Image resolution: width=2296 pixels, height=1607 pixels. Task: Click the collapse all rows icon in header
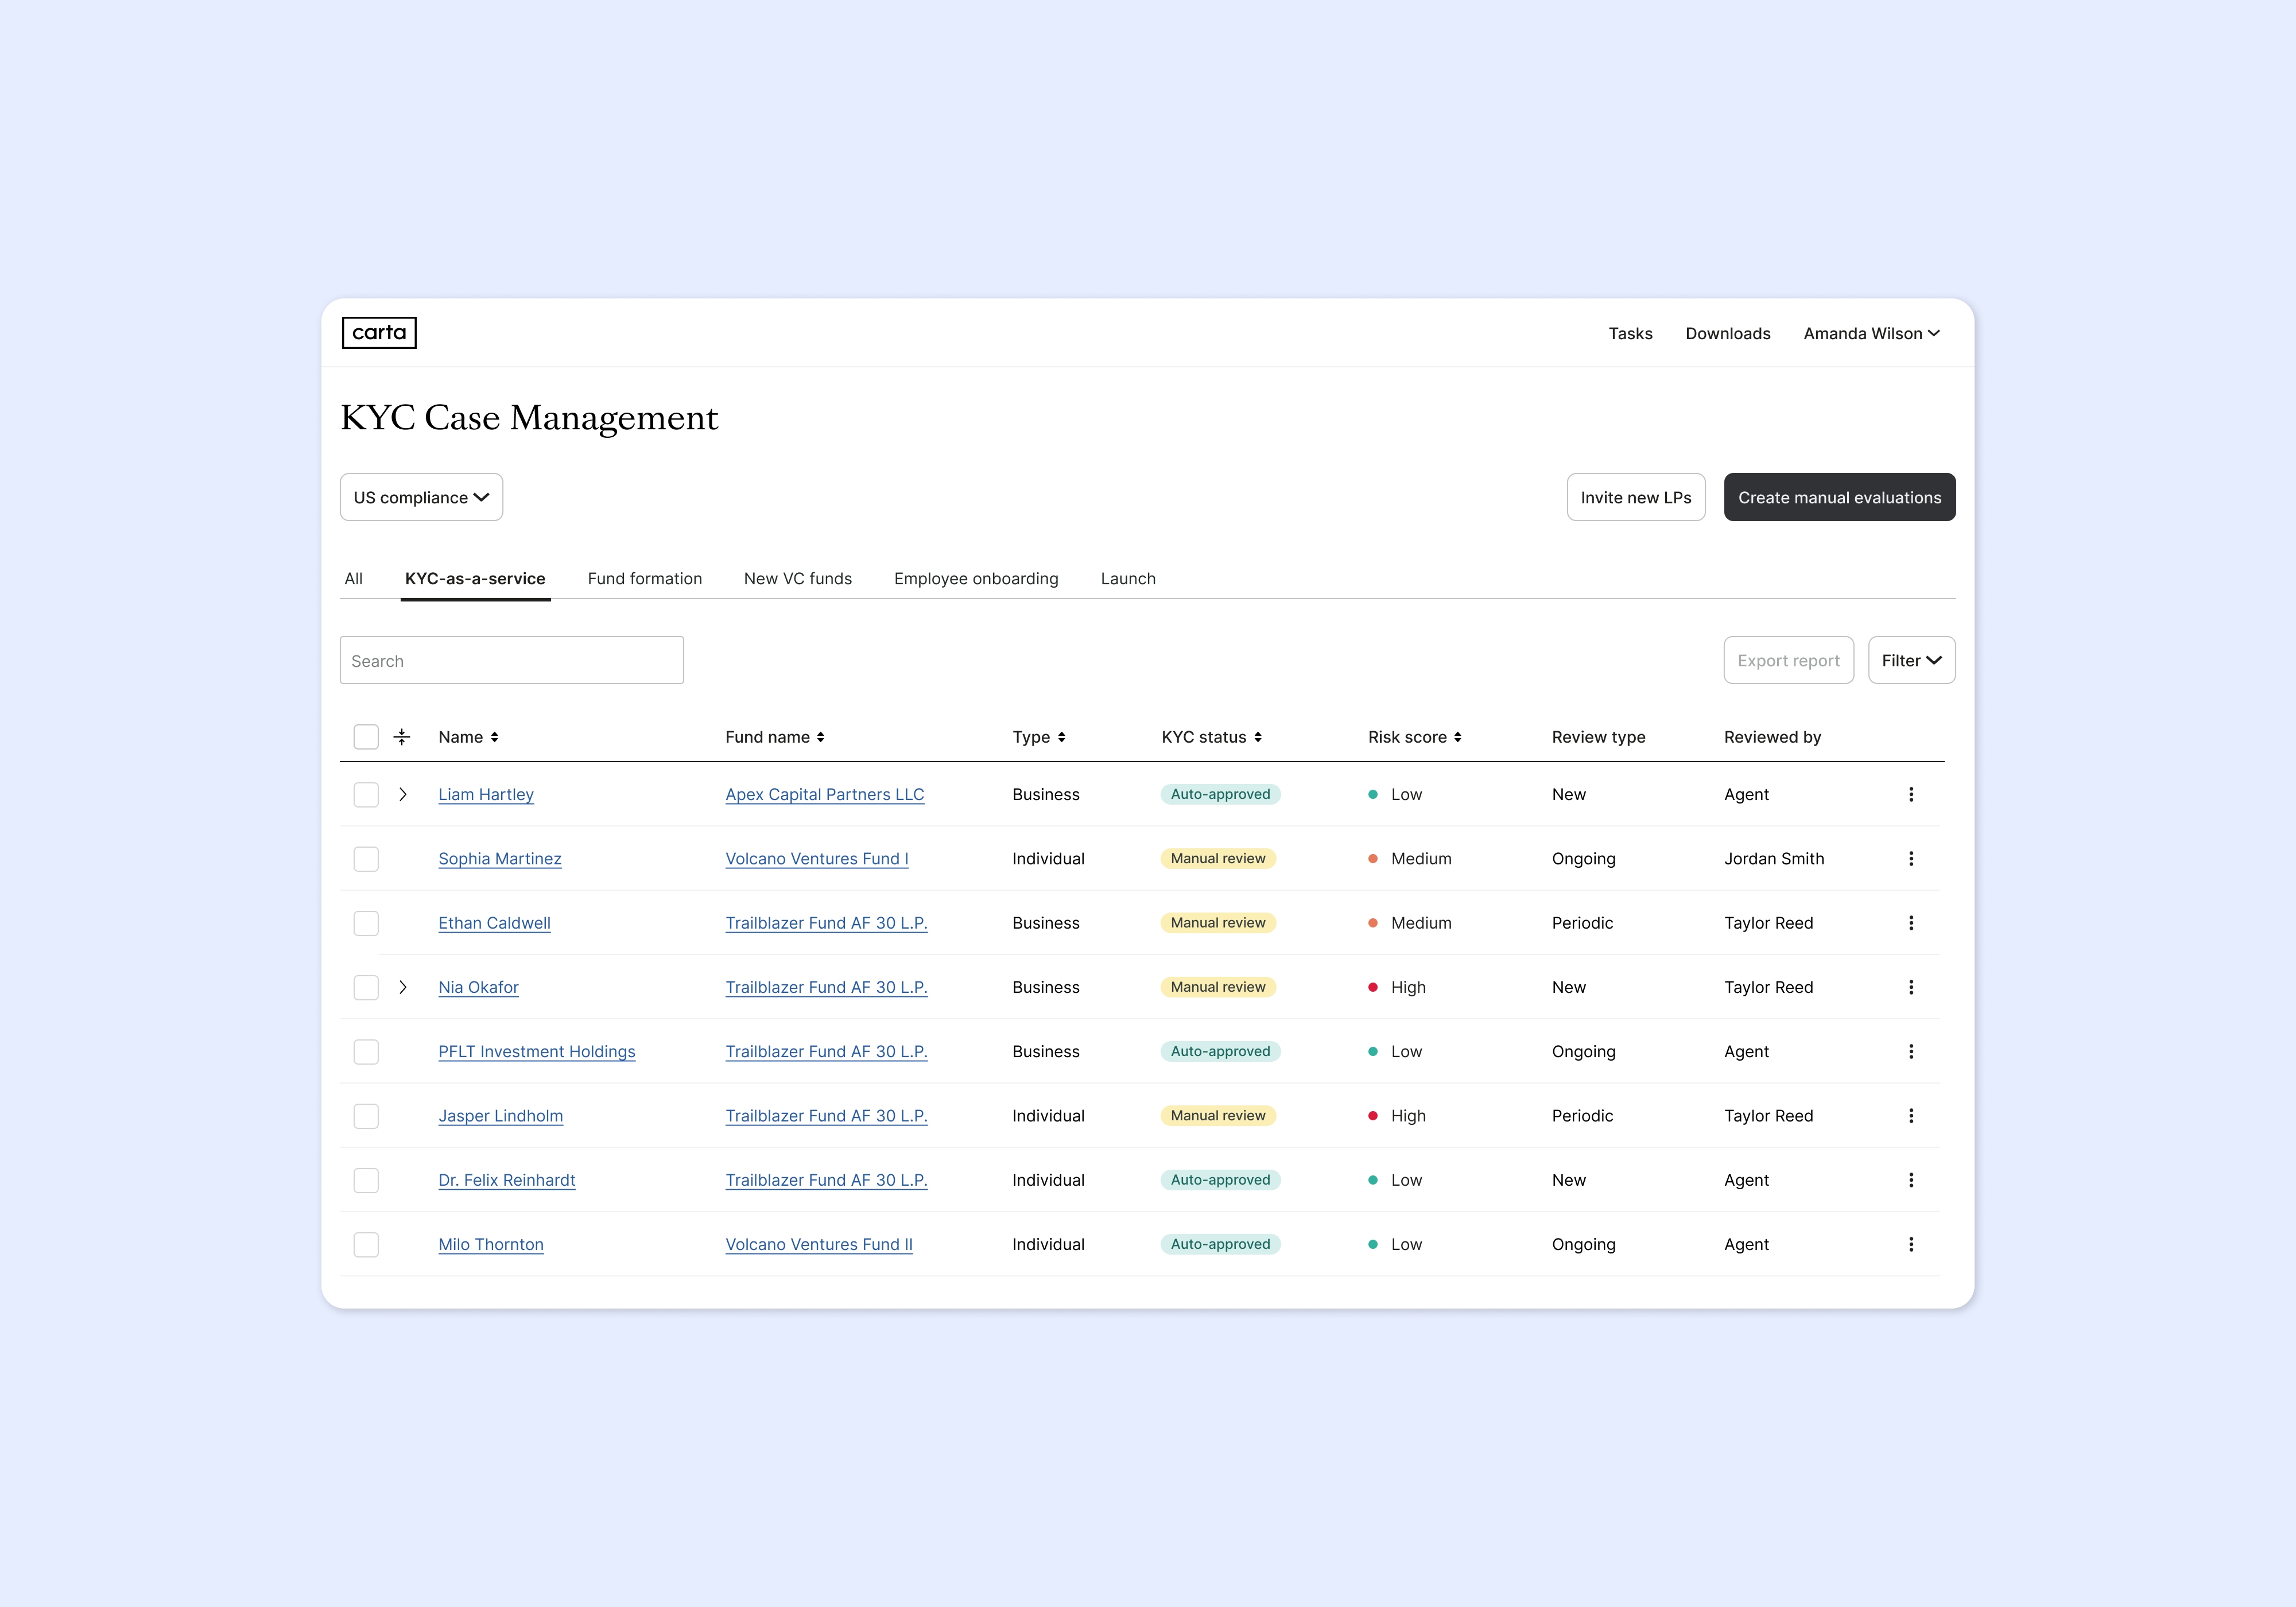[402, 737]
